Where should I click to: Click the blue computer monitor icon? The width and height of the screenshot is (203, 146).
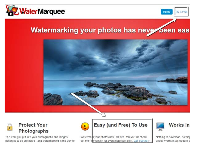click(x=160, y=127)
